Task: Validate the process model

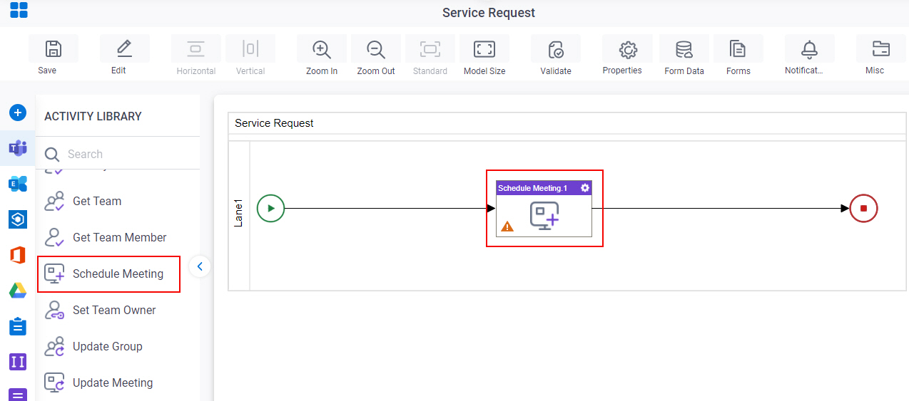Action: (556, 49)
